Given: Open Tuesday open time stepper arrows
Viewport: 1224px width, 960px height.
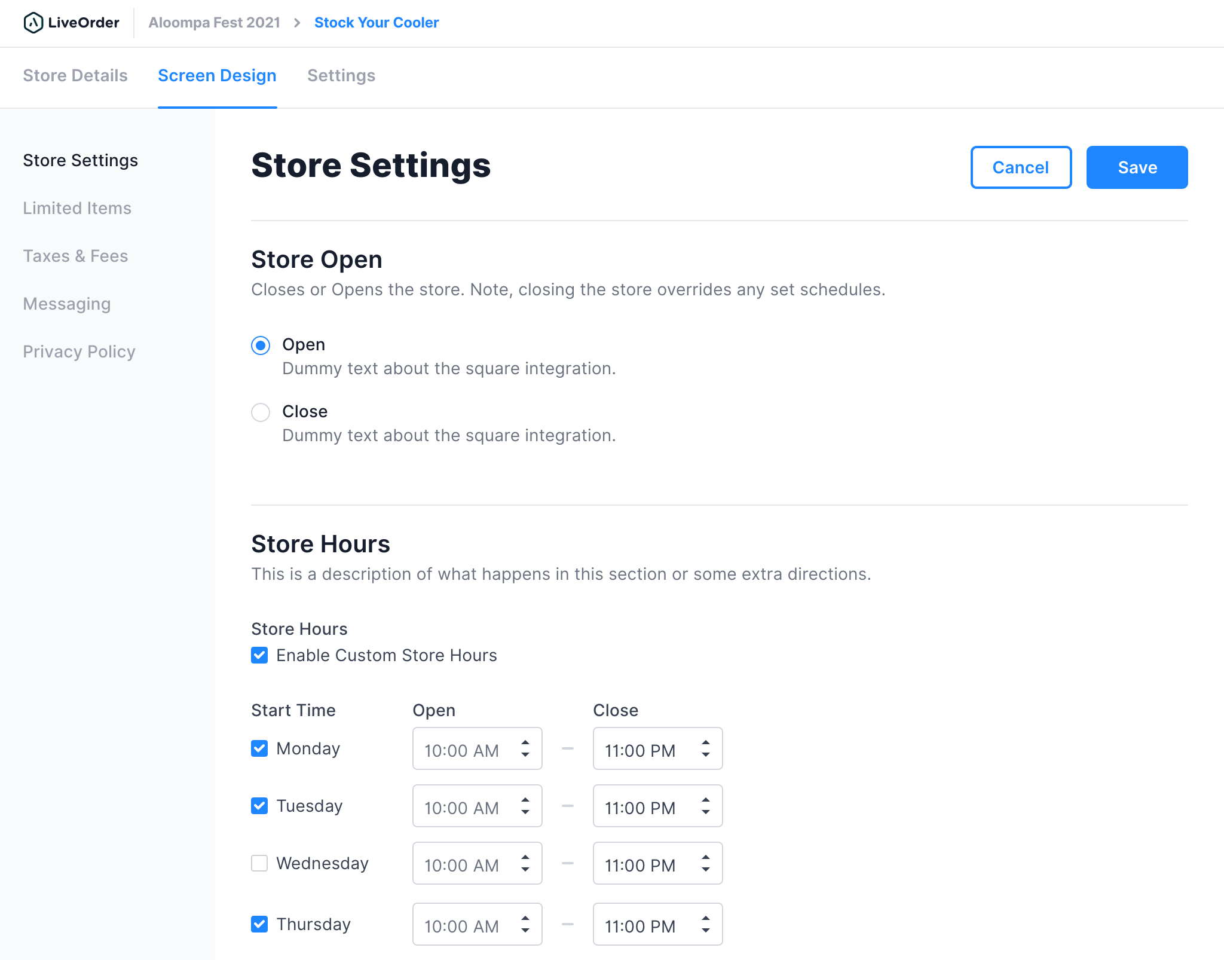Looking at the screenshot, I should (525, 806).
